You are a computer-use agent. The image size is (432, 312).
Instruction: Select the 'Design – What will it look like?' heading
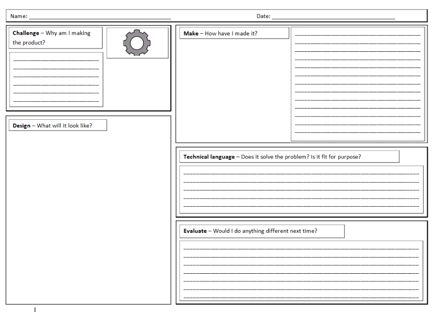click(57, 126)
